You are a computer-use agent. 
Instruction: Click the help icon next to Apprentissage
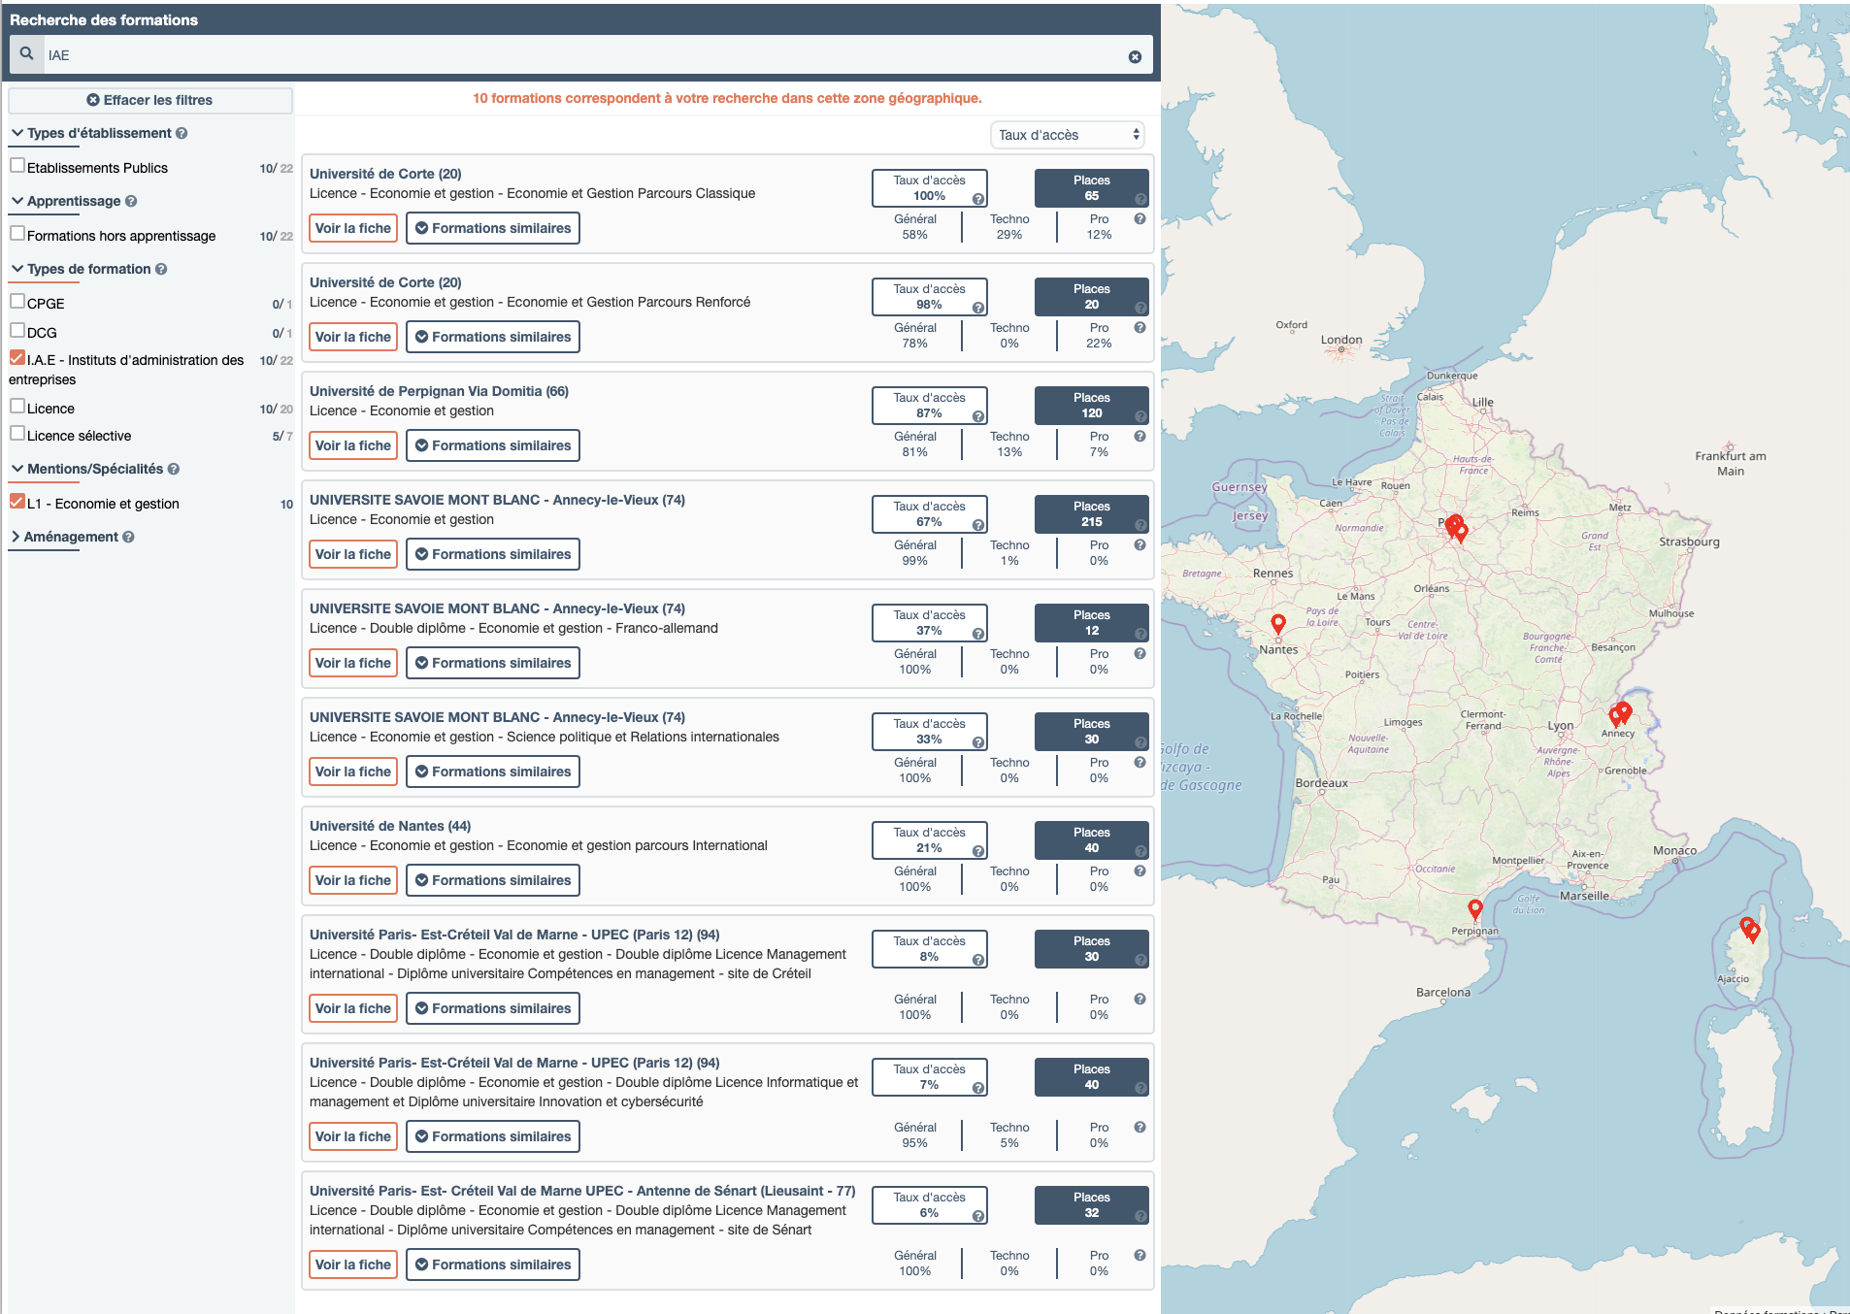click(x=131, y=202)
